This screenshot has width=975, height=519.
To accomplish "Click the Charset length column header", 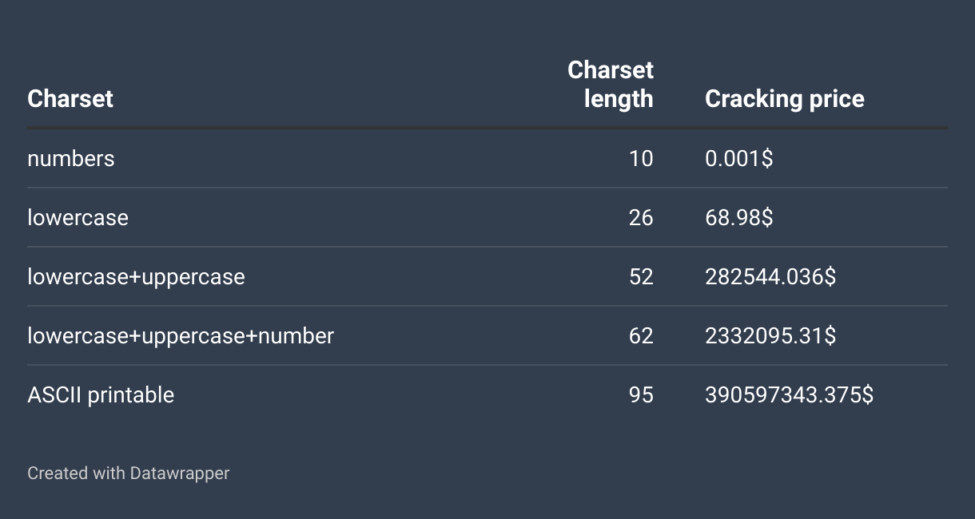I will pyautogui.click(x=611, y=85).
